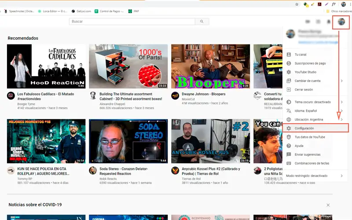Open Configuración settings entry
The image size is (352, 220).
coord(315,128)
